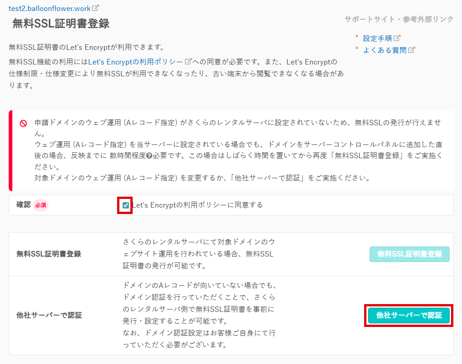Image resolution: width=462 pixels, height=364 pixels.
Task: Click the red prohibition icon in the error alert
Action: pos(23,123)
